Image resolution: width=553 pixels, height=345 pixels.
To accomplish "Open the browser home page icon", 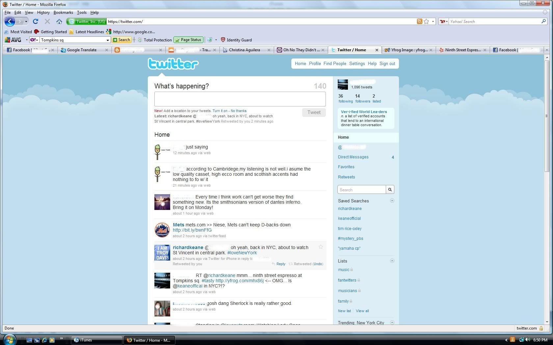I will tap(59, 22).
